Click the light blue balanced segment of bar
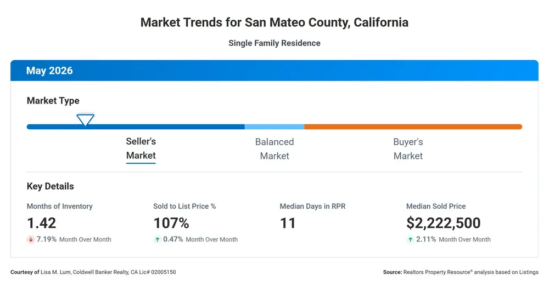The width and height of the screenshot is (549, 287). pyautogui.click(x=274, y=127)
